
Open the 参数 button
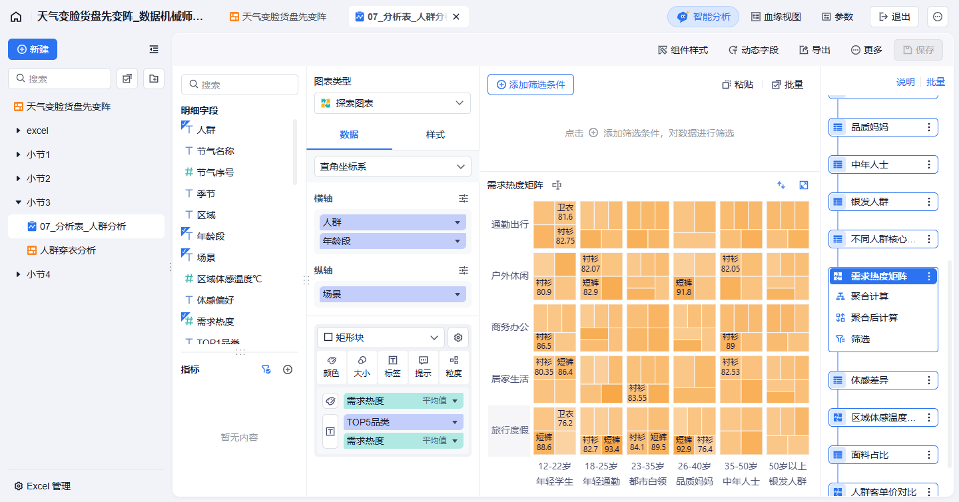pyautogui.click(x=837, y=17)
